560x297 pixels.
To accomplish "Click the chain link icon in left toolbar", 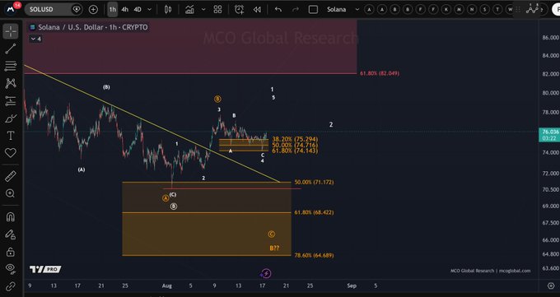I will [x=11, y=286].
